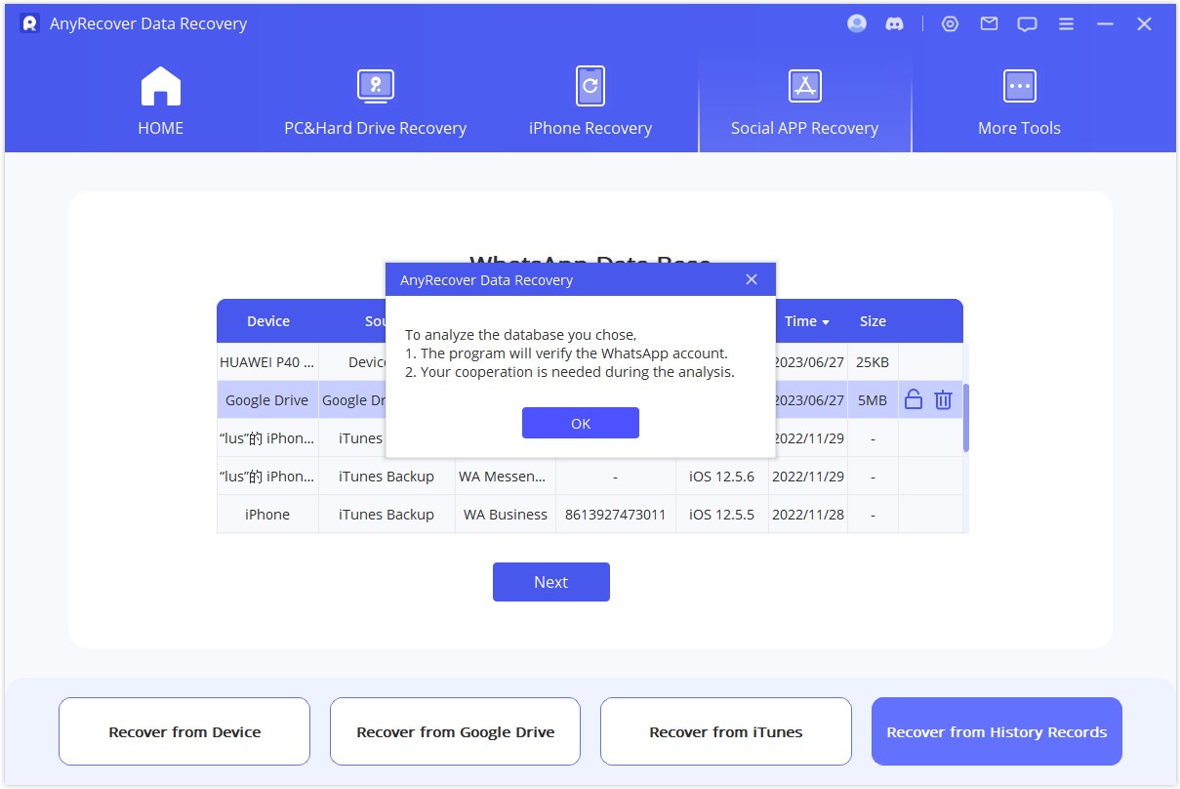Screen dimensions: 1180x789
Task: Sort records by the Time column arrow
Action: click(x=826, y=322)
